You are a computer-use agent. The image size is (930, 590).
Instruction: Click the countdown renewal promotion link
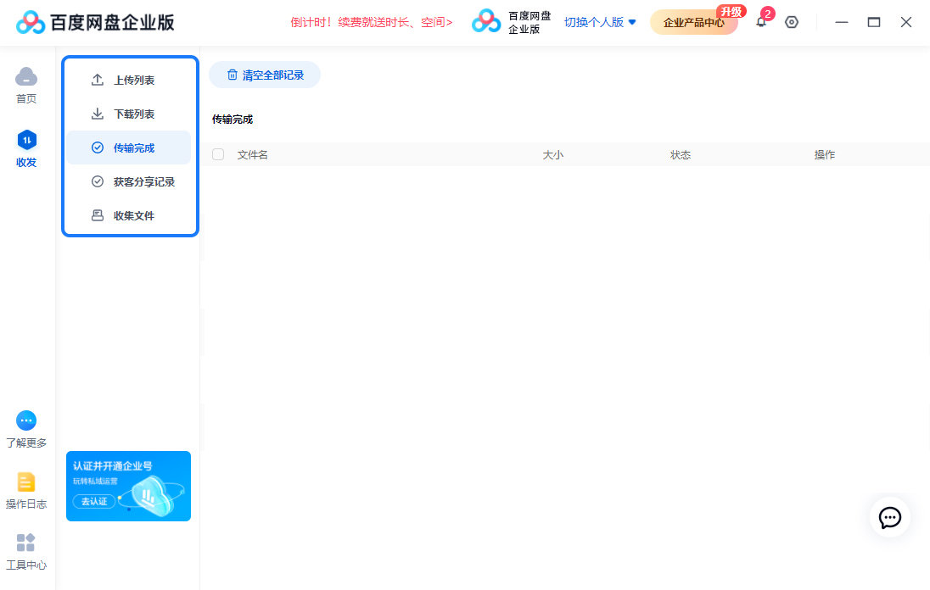point(371,23)
